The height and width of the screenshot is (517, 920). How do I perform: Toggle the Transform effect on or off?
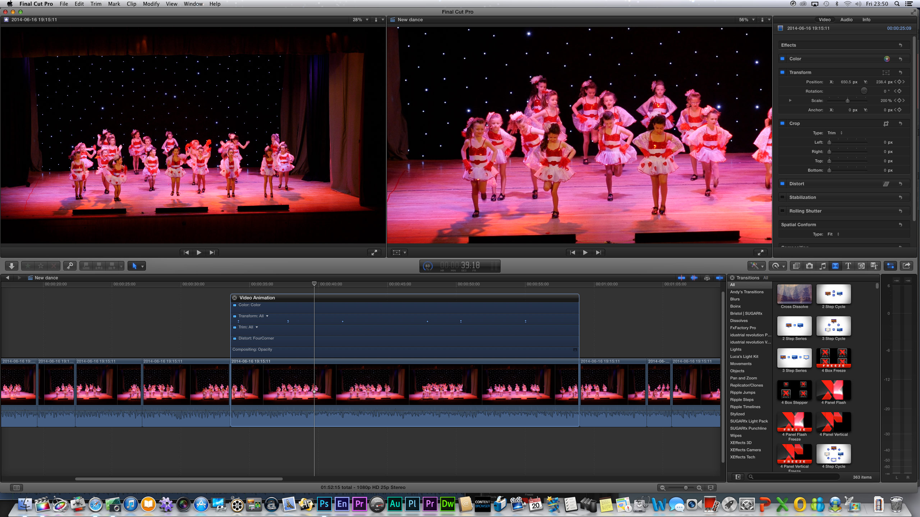pyautogui.click(x=783, y=72)
